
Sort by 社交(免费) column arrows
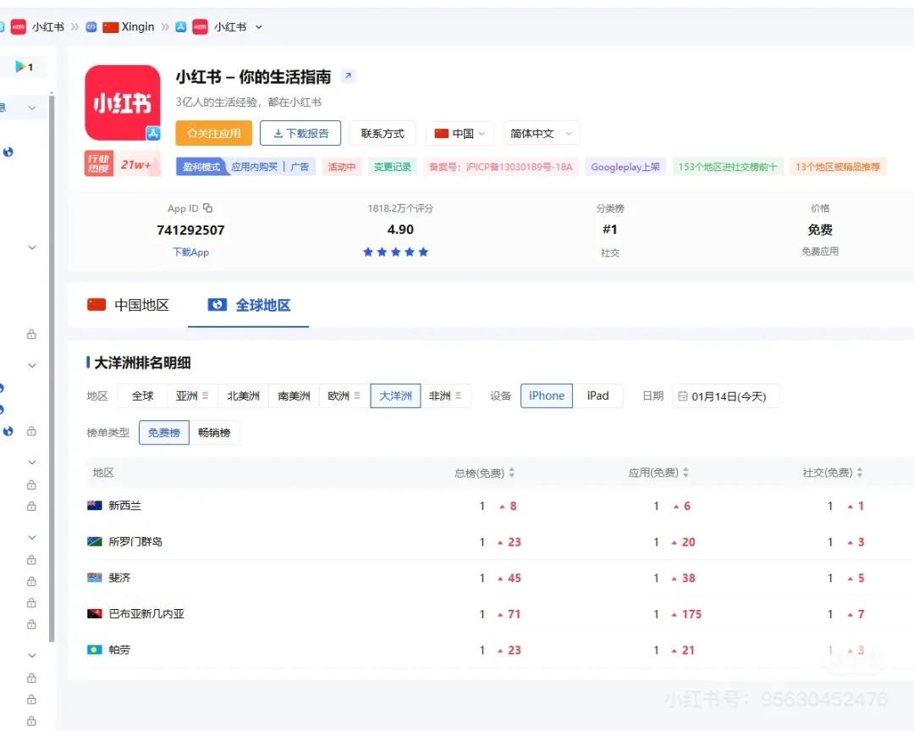[860, 473]
